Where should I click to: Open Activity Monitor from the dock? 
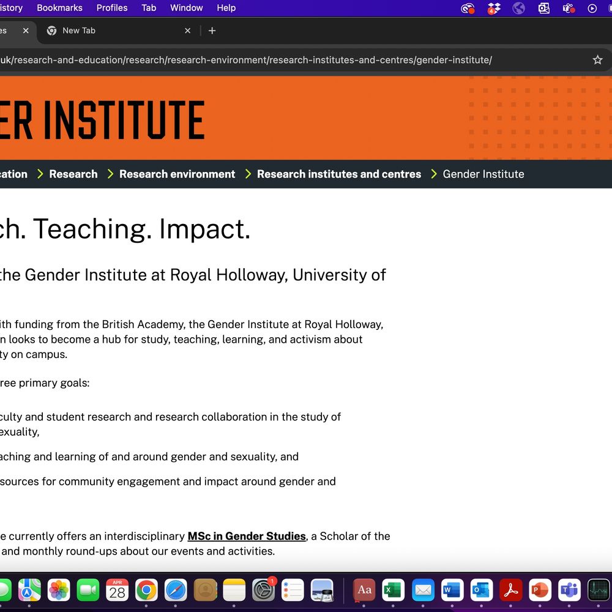point(599,590)
